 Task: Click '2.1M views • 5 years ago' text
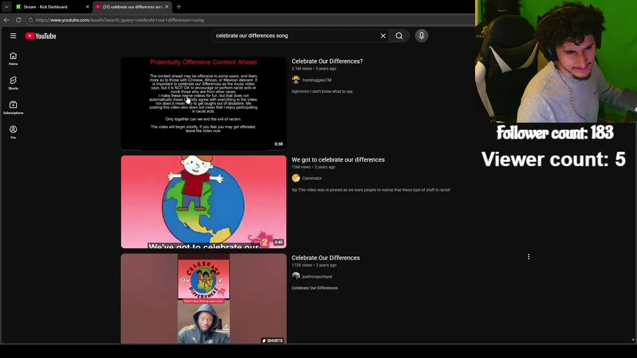314,69
